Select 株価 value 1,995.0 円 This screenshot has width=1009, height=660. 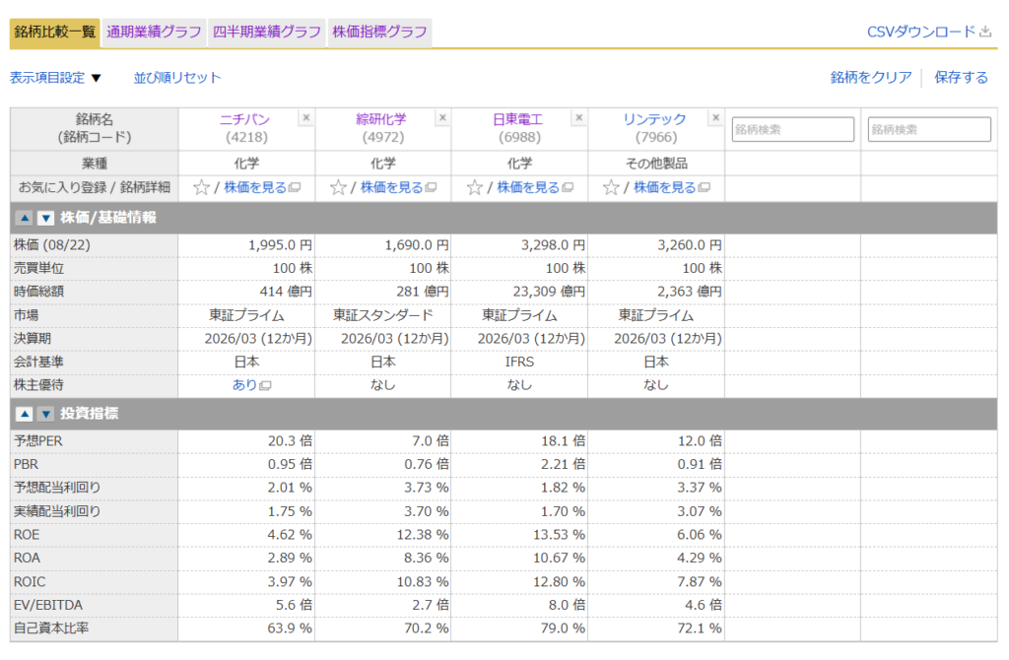click(280, 245)
